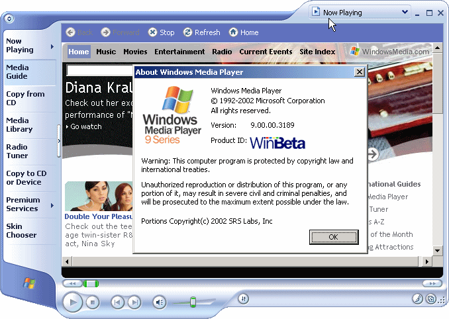
Task: Toggle menu bar with top-left round button
Action: [x=9, y=19]
